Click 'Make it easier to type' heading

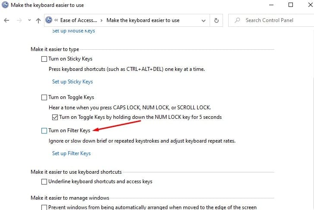coord(55,49)
